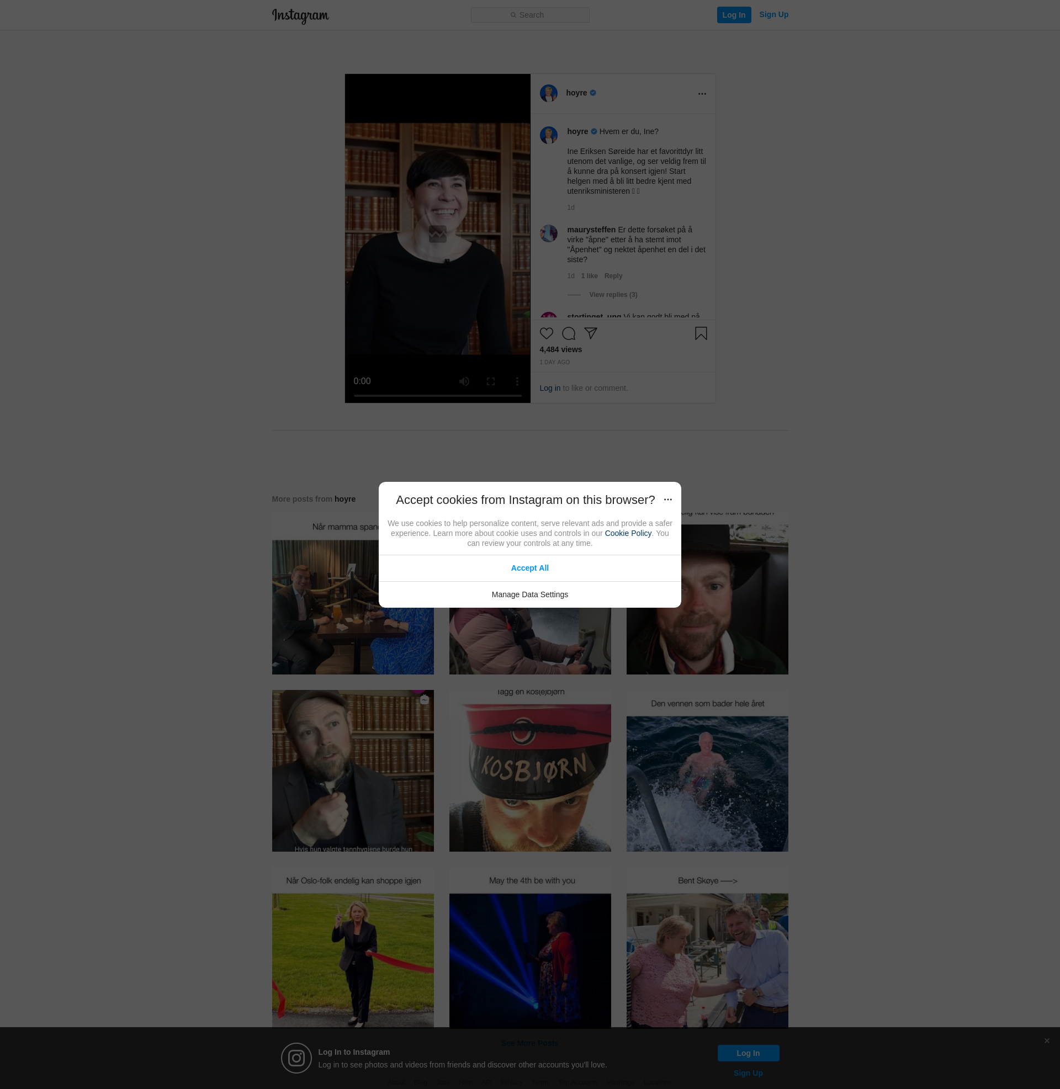Screen dimensions: 1060x1089
Task: Click Sign Up link in bottom banner
Action: click(x=748, y=1073)
